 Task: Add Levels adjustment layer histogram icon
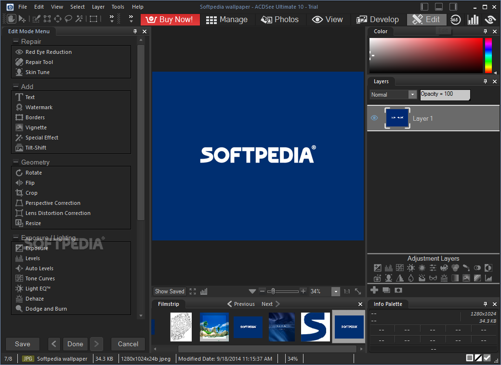coord(389,268)
